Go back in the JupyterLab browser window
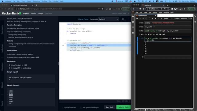The image size is (197, 111). click(134, 9)
